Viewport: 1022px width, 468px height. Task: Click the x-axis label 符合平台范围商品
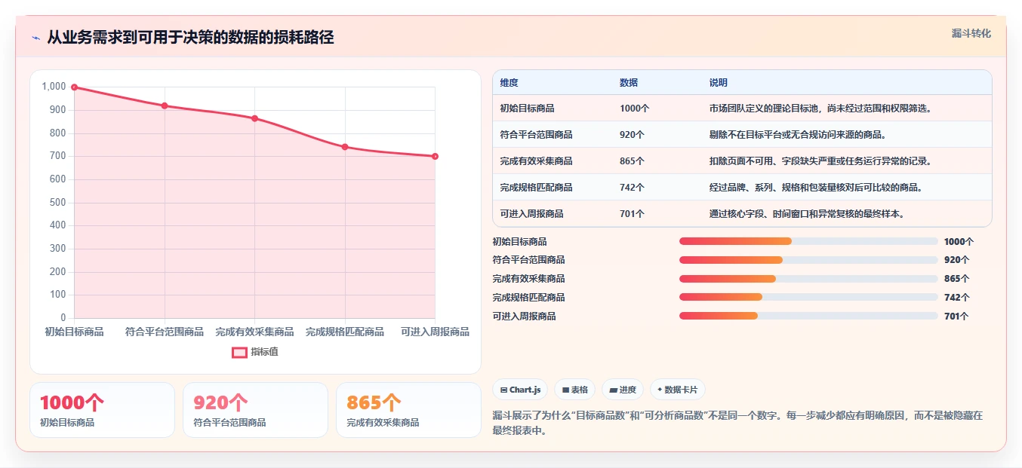point(165,332)
